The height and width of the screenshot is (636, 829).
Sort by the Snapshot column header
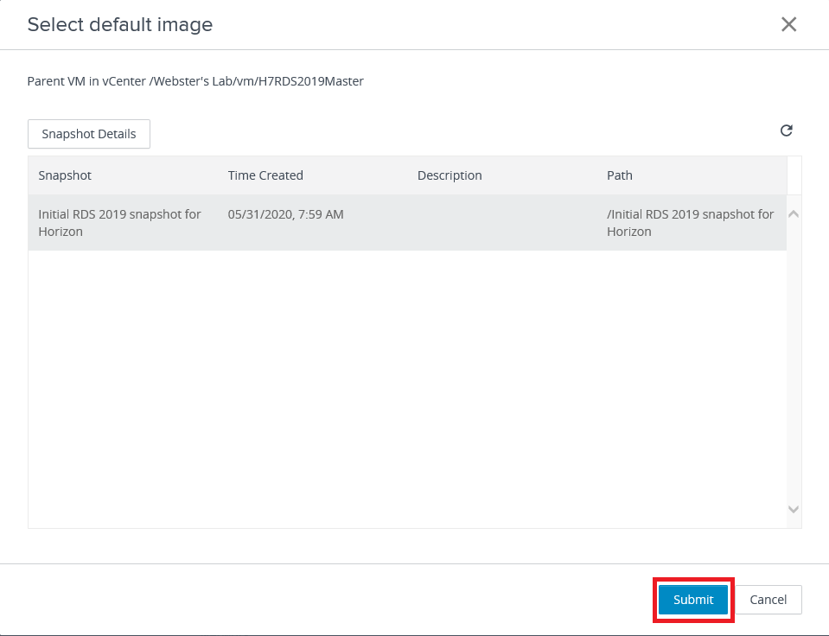pyautogui.click(x=65, y=175)
